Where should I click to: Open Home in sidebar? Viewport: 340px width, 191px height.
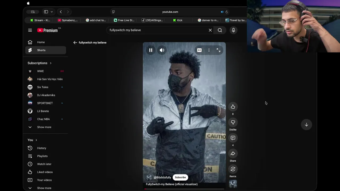[x=45, y=42]
